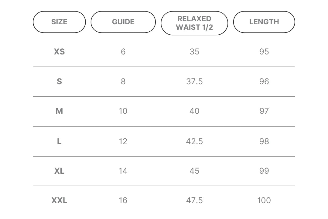Choose the M size label
The image size is (328, 219).
coord(60,111)
